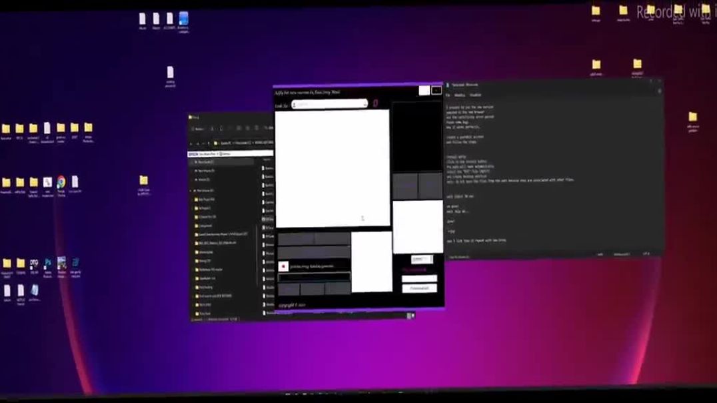717x403 pixels.
Task: Collapse the This PC node in Explorer tree
Action: (x=191, y=191)
